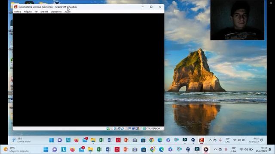Open Excel on the taskbar showing 23°C
Viewport: 275px width, 154px height.
tap(101, 140)
